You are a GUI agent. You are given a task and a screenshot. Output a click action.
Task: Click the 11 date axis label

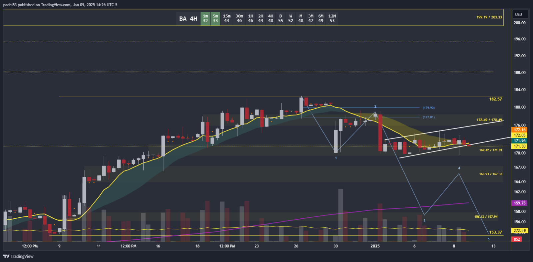click(99, 246)
